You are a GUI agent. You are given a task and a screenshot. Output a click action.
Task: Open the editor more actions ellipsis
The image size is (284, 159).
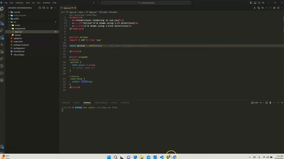(x=282, y=8)
